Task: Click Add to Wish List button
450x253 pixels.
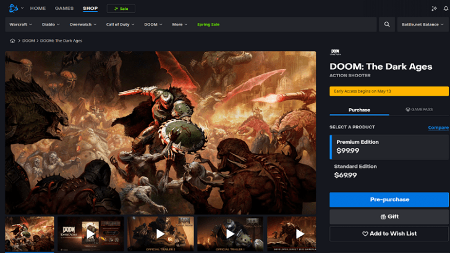Action: pyautogui.click(x=389, y=234)
